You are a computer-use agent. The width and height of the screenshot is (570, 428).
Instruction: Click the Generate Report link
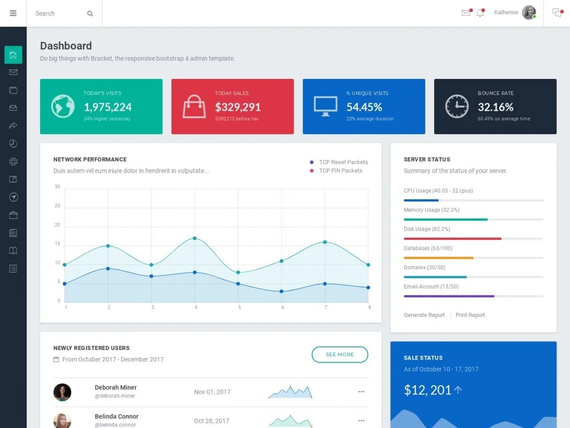(424, 315)
